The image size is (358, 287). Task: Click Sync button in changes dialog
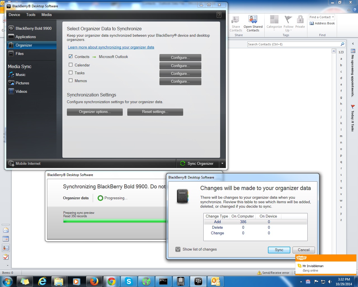(279, 250)
